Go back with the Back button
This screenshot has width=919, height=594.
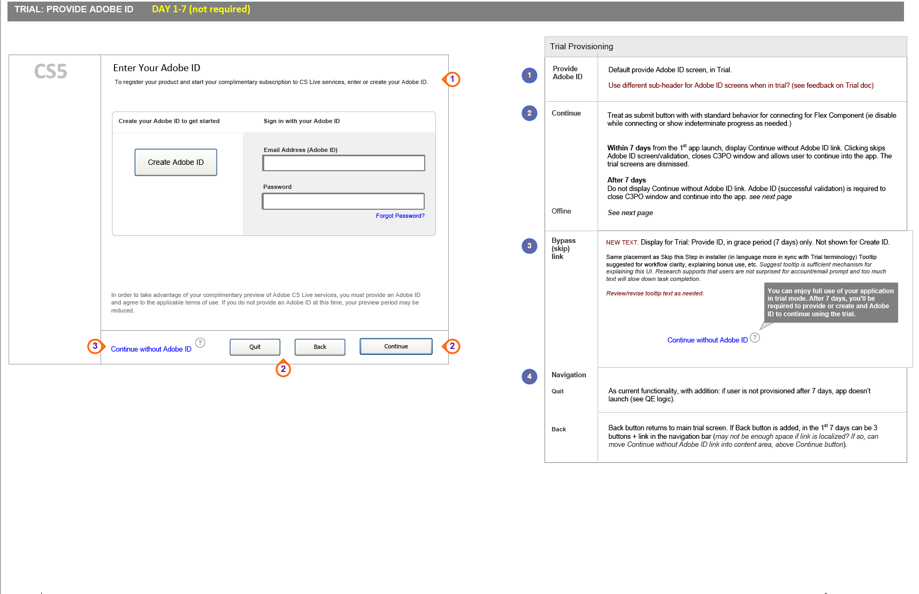tap(320, 347)
